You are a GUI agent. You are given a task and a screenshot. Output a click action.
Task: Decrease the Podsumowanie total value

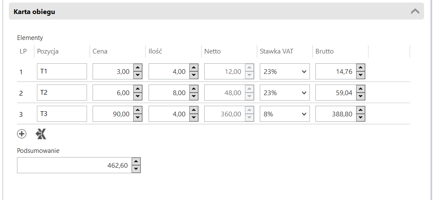point(136,169)
